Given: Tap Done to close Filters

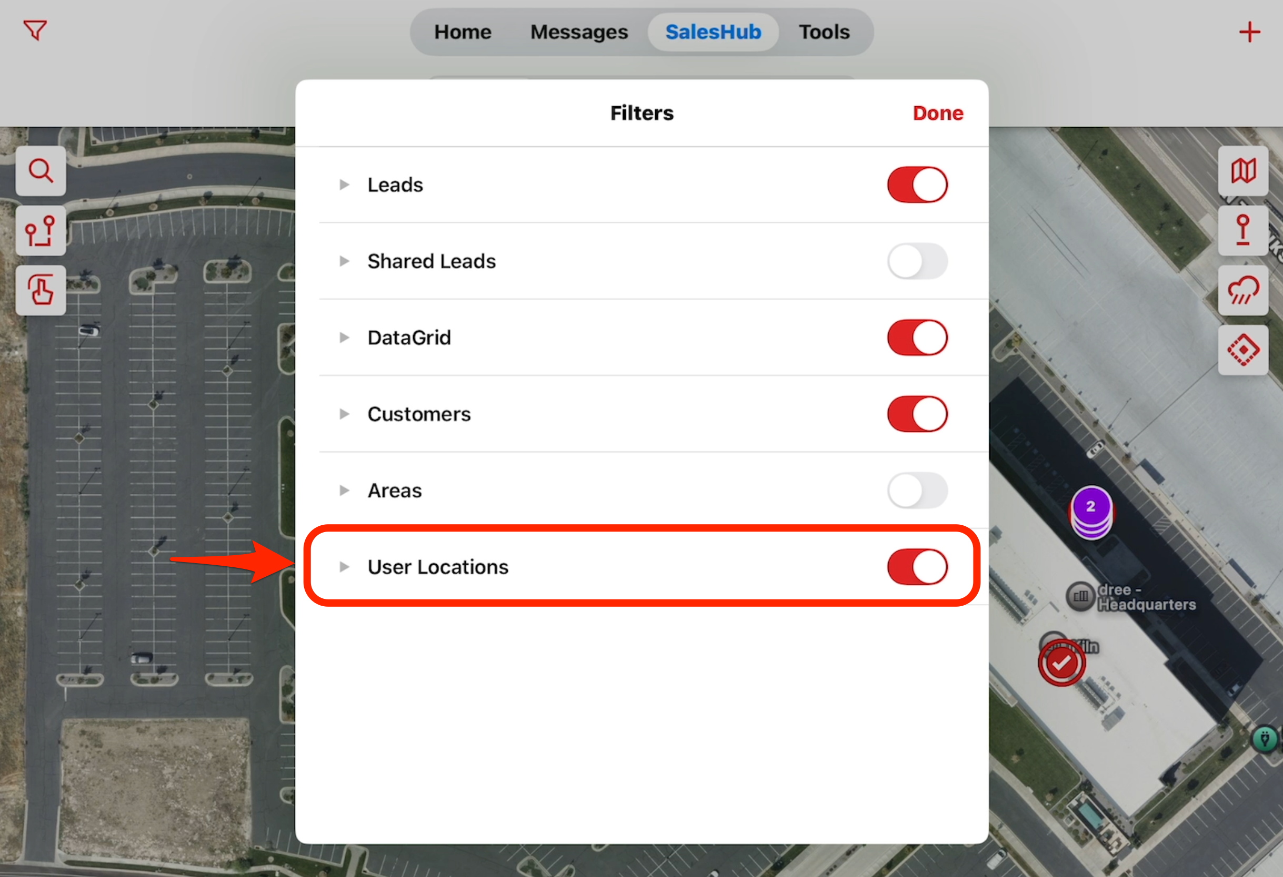Looking at the screenshot, I should [x=938, y=113].
